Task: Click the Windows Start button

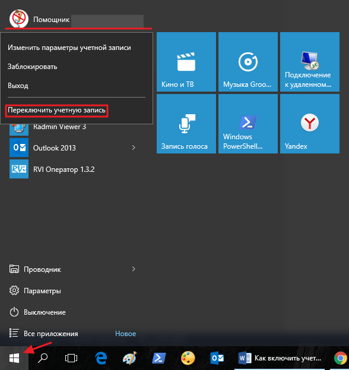Action: (14, 358)
